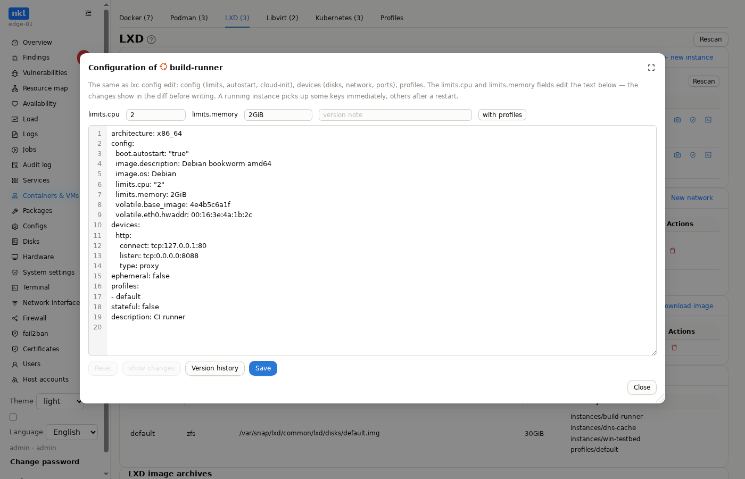
Task: Switch to the Docker (7) tab
Action: pos(136,18)
